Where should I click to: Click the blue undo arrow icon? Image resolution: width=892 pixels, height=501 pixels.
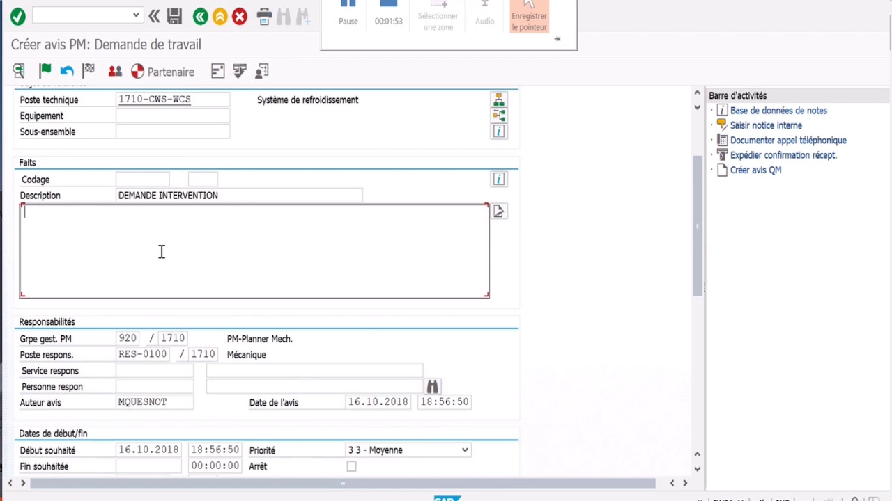67,71
